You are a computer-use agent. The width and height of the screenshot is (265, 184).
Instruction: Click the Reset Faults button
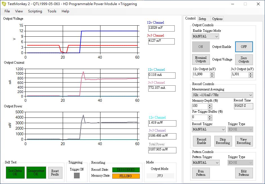point(55,173)
